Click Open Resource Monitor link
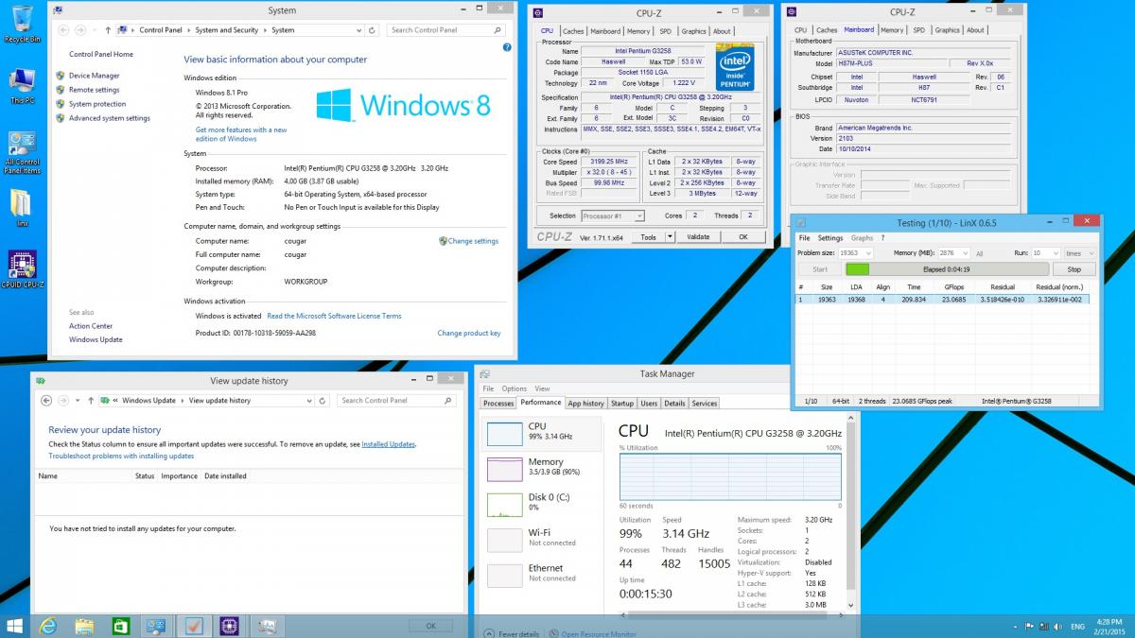Viewport: 1135px width, 638px height. (x=599, y=634)
